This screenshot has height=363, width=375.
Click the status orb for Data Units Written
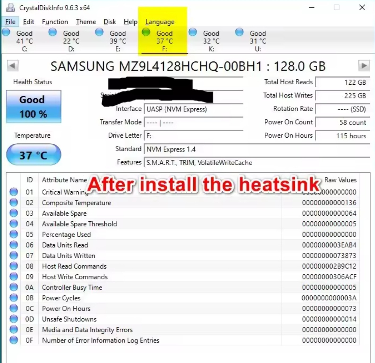(14, 255)
